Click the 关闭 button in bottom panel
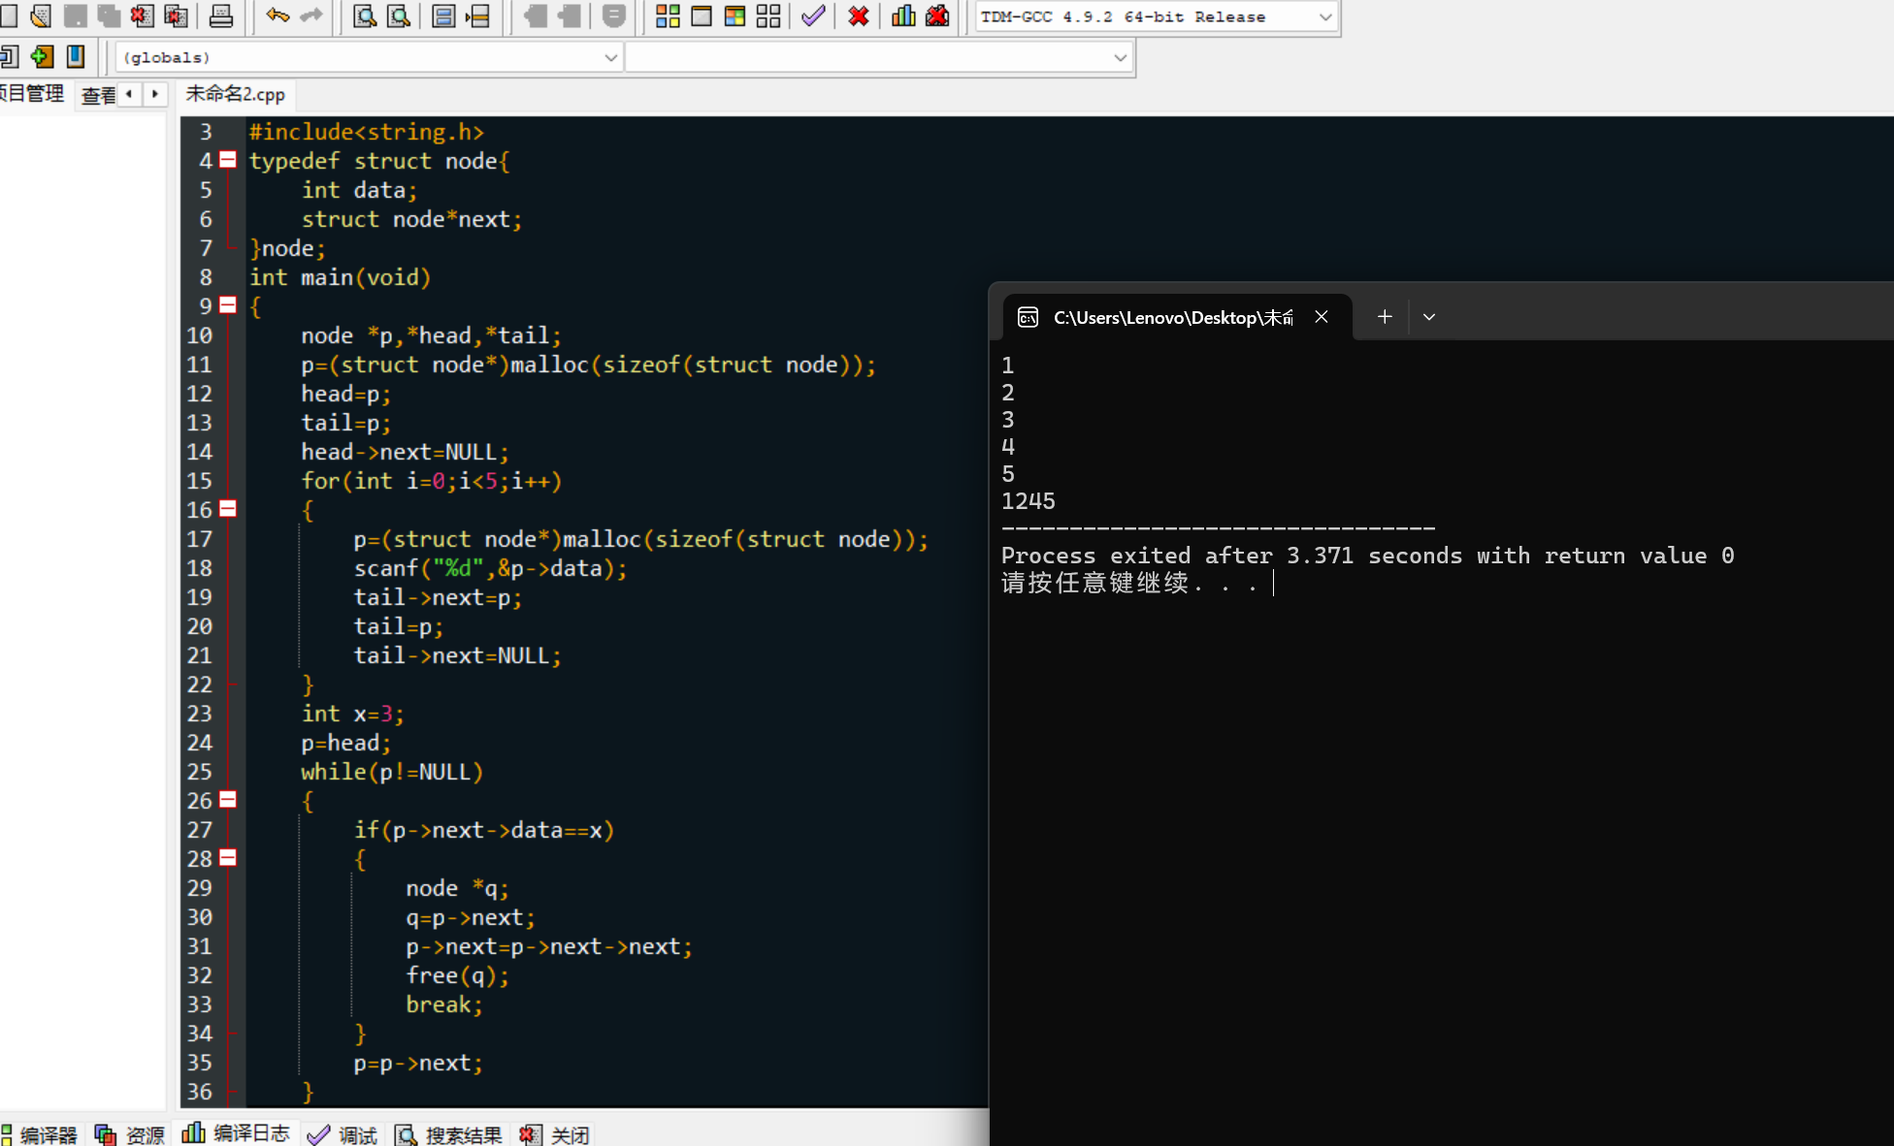 [556, 1134]
